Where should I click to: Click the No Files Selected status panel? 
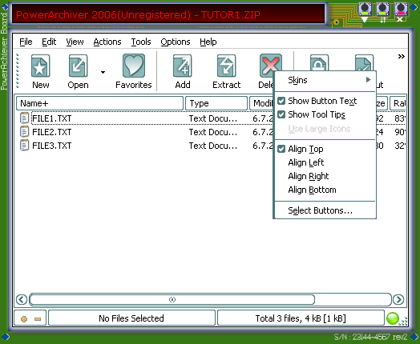pos(131,318)
